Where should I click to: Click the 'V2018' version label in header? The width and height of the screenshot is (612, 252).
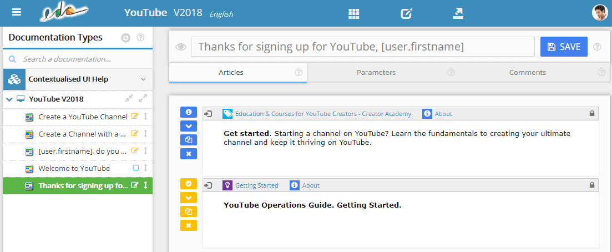(x=188, y=13)
